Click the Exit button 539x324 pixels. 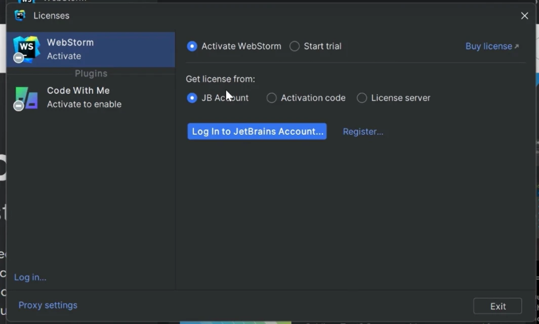tap(497, 306)
